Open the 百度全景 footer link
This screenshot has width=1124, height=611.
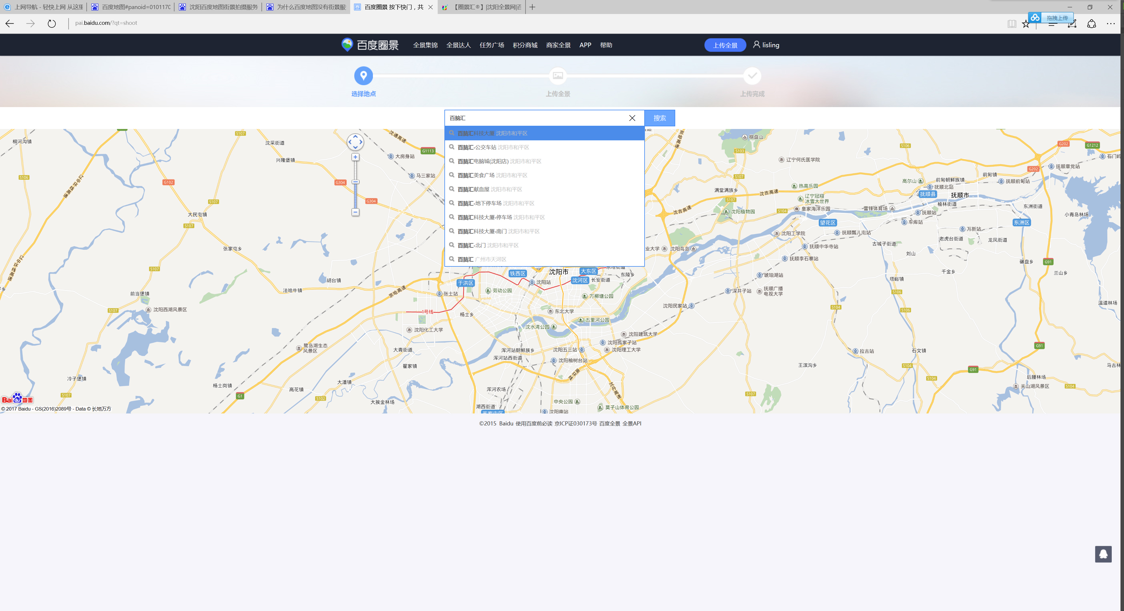[609, 423]
